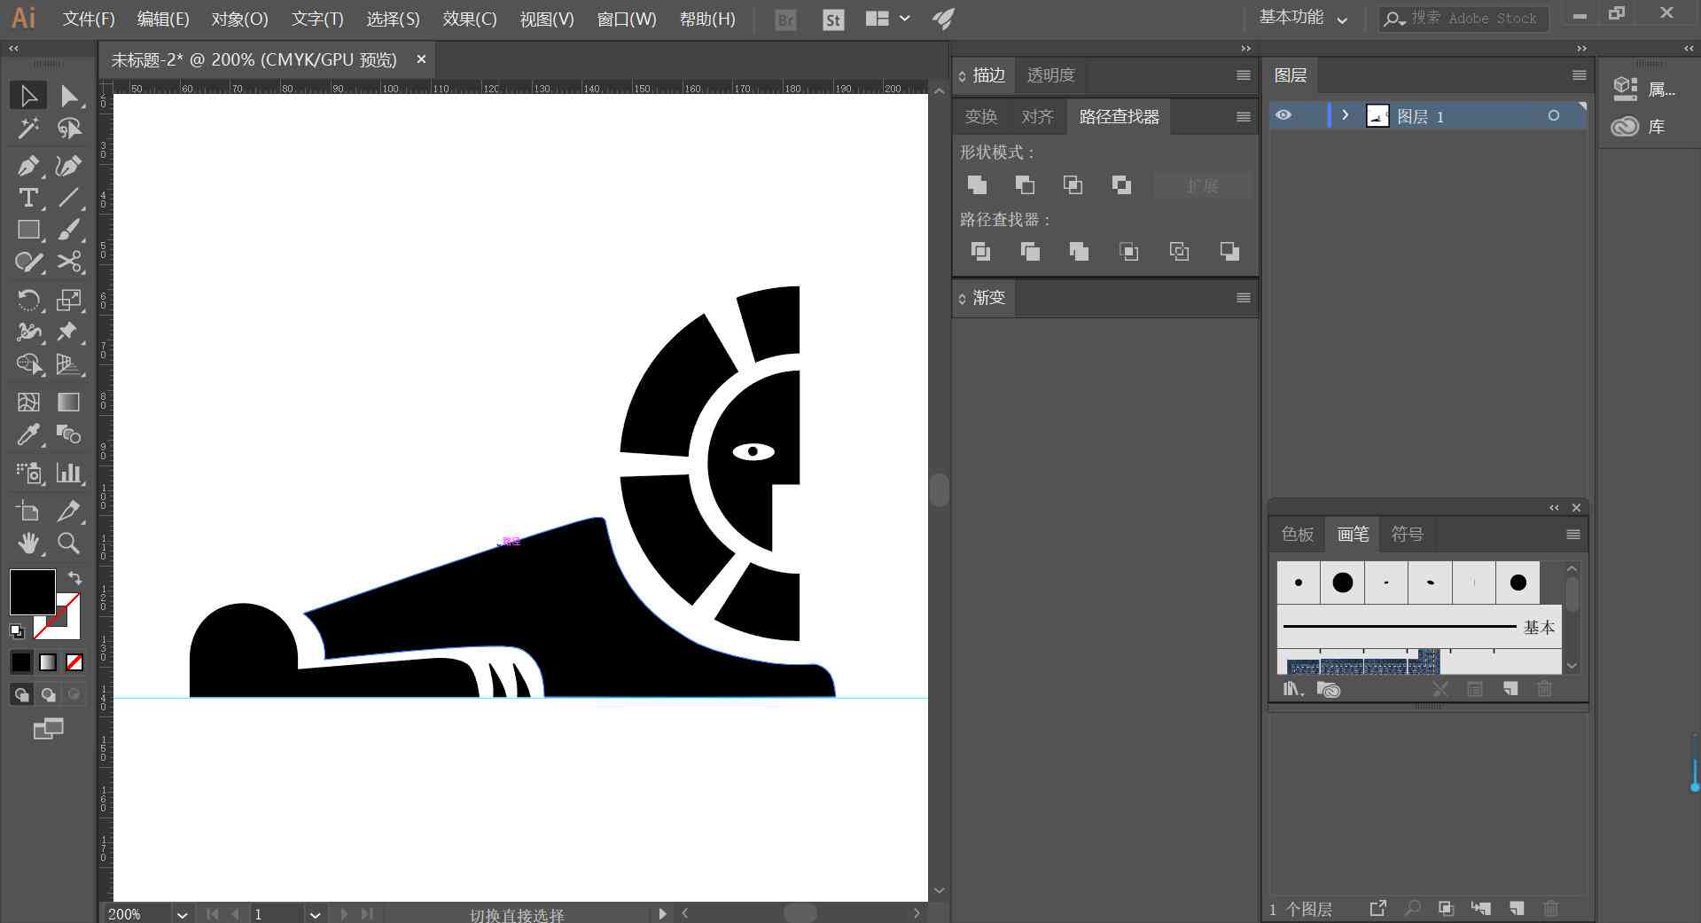Set paint mode to Gradient
Screen dimensions: 1701x923
(48, 661)
